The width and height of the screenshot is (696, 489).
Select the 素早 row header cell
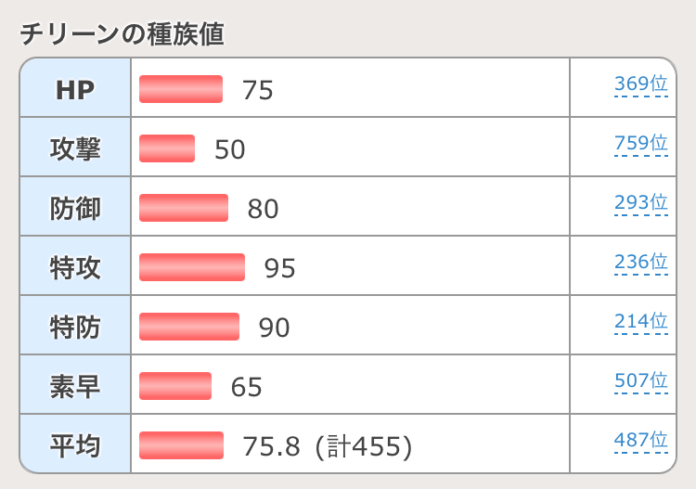(75, 386)
